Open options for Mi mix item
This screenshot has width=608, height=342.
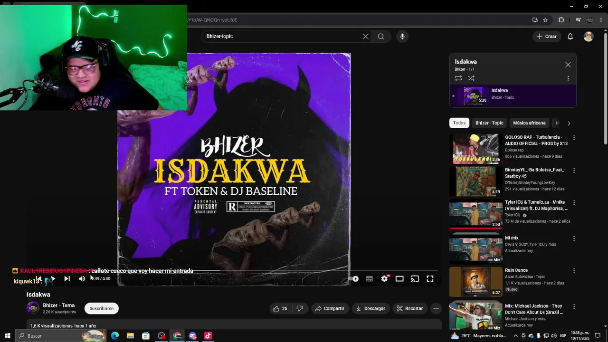click(x=574, y=238)
